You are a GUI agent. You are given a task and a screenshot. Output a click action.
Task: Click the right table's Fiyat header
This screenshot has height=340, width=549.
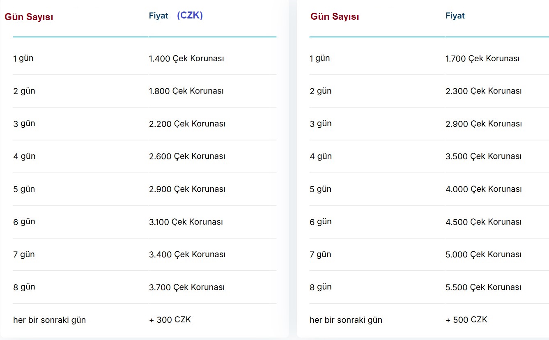pos(455,16)
